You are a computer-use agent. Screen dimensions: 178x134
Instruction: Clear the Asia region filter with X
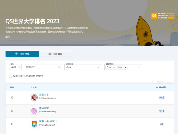point(99,67)
